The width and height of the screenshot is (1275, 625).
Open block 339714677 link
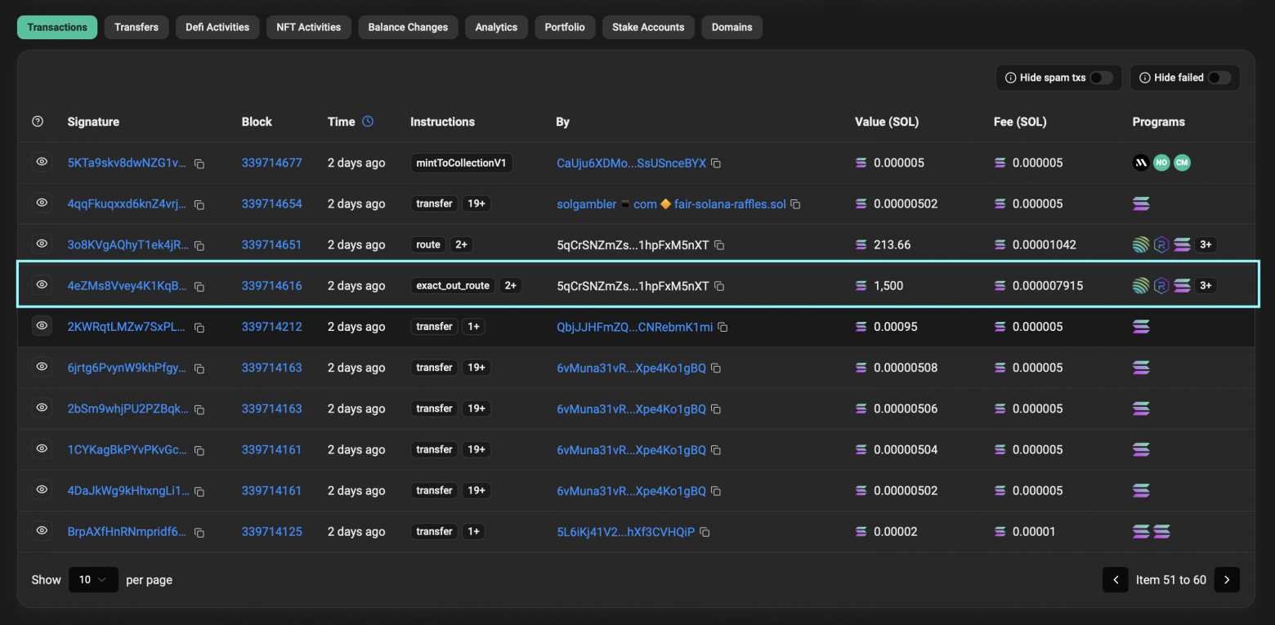pyautogui.click(x=271, y=163)
